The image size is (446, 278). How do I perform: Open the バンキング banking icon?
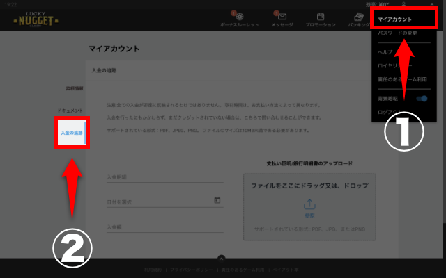pyautogui.click(x=359, y=16)
